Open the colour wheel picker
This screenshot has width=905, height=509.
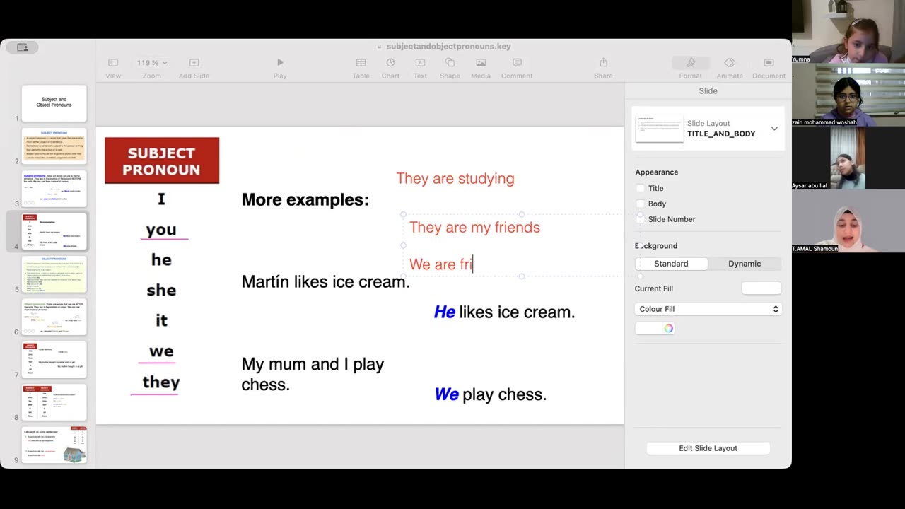(x=668, y=328)
